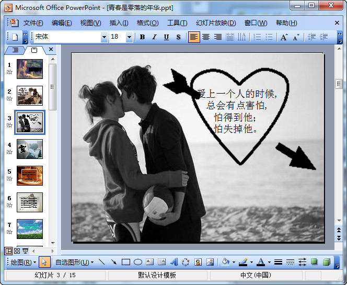Select the Rectangle drawing tool

[x=126, y=262]
